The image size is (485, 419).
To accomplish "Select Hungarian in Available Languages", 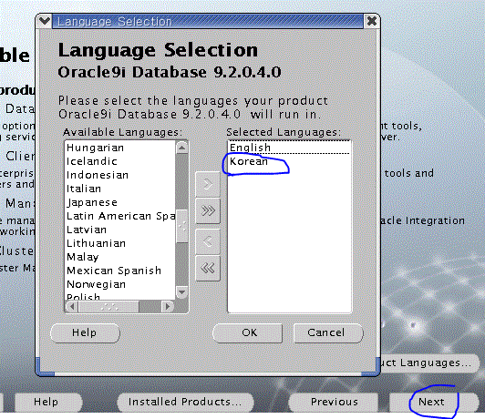I will coord(120,148).
